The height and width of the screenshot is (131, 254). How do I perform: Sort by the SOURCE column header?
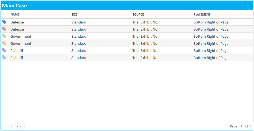138,14
